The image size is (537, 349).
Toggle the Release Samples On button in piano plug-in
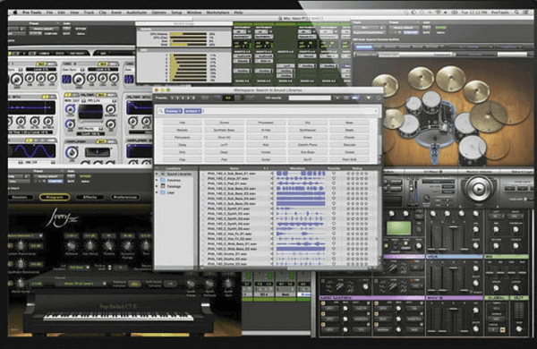coord(134,284)
